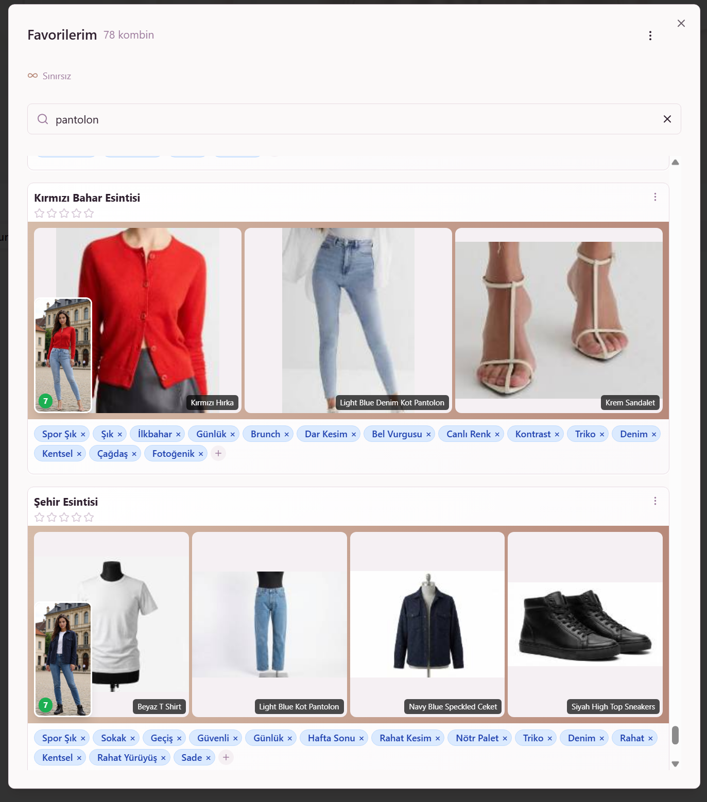Image resolution: width=707 pixels, height=802 pixels.
Task: Click the scrollbar up arrow
Action: tap(675, 162)
